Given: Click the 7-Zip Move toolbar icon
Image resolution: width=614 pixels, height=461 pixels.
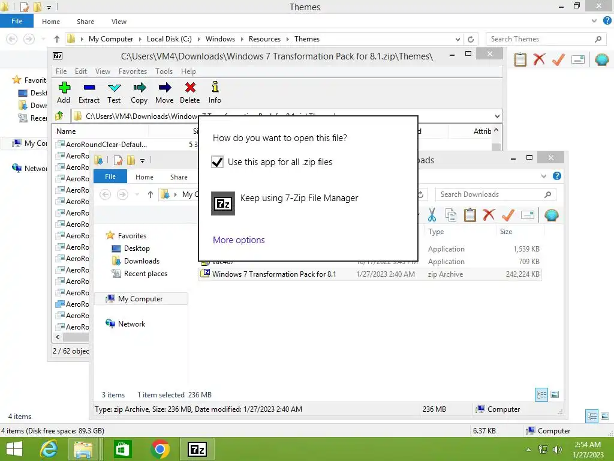Looking at the screenshot, I should tap(164, 88).
